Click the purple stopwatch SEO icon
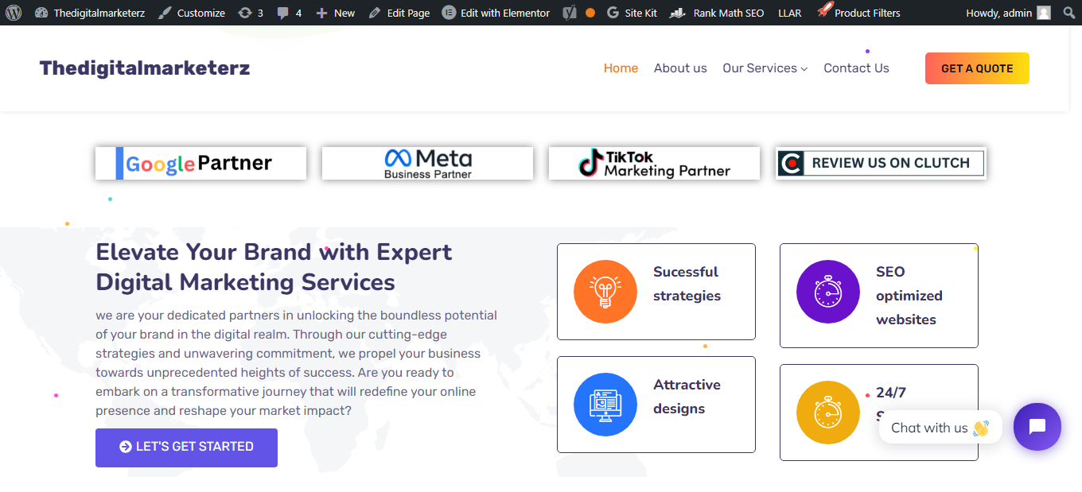This screenshot has height=492, width=1082. tap(827, 292)
